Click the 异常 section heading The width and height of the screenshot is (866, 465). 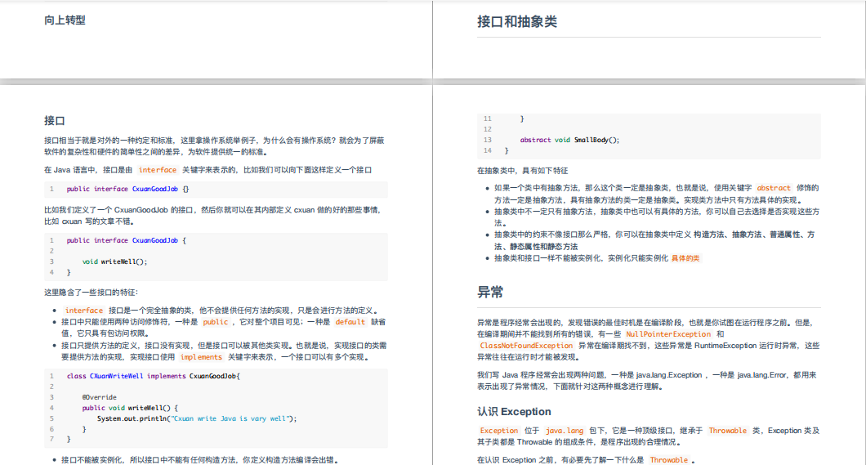pos(490,292)
